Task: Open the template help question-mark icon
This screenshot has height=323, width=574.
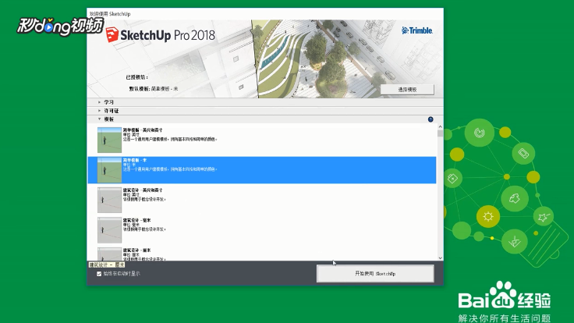Action: 430,119
